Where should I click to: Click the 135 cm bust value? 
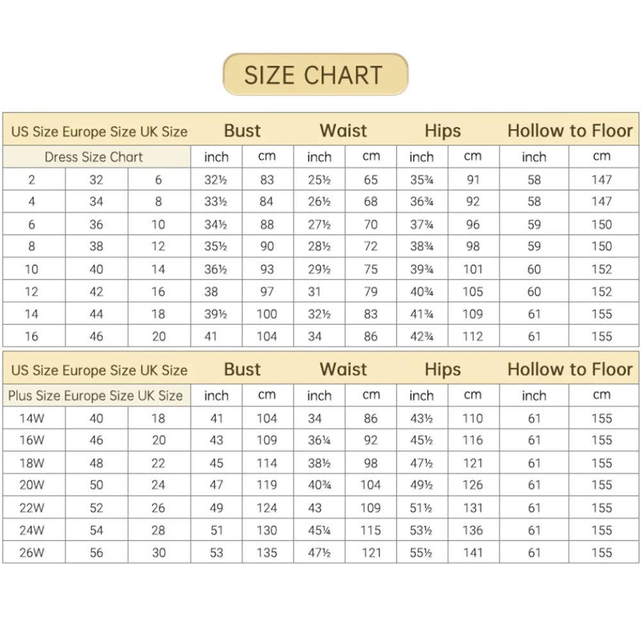267,553
